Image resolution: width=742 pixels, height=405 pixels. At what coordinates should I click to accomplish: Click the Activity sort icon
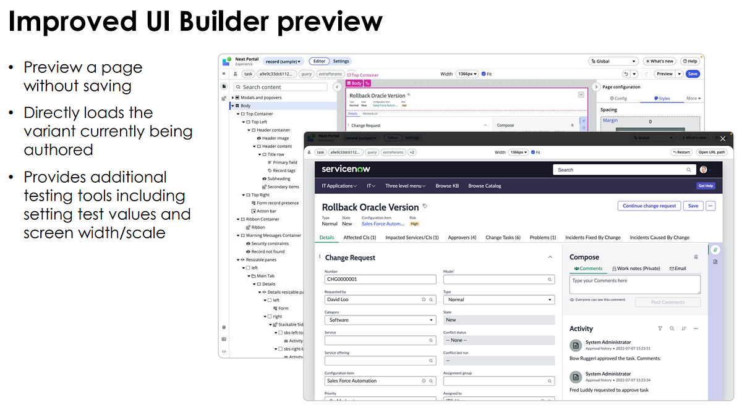[684, 328]
